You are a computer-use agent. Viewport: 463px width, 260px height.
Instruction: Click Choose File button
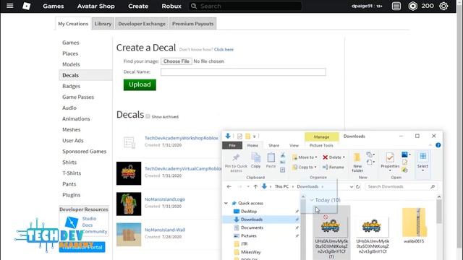(177, 61)
